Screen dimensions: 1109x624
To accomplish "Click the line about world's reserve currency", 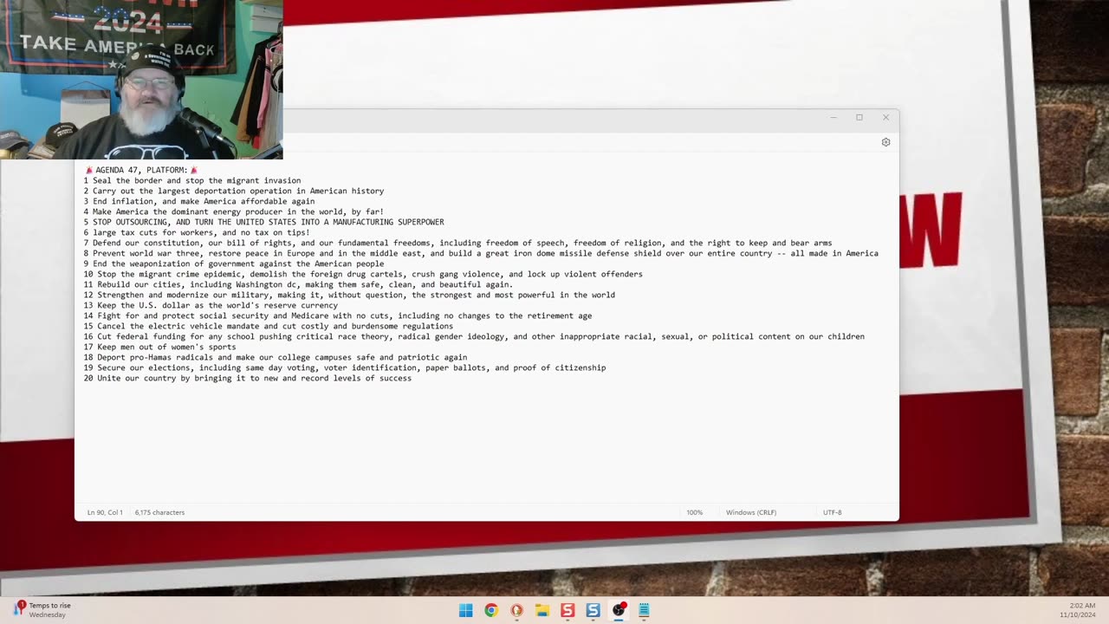I will pyautogui.click(x=211, y=305).
